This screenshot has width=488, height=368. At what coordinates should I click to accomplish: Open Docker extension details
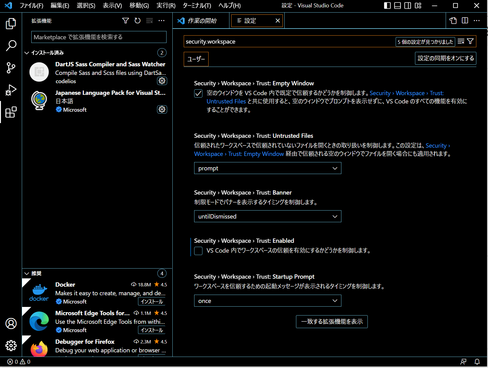[x=97, y=293]
